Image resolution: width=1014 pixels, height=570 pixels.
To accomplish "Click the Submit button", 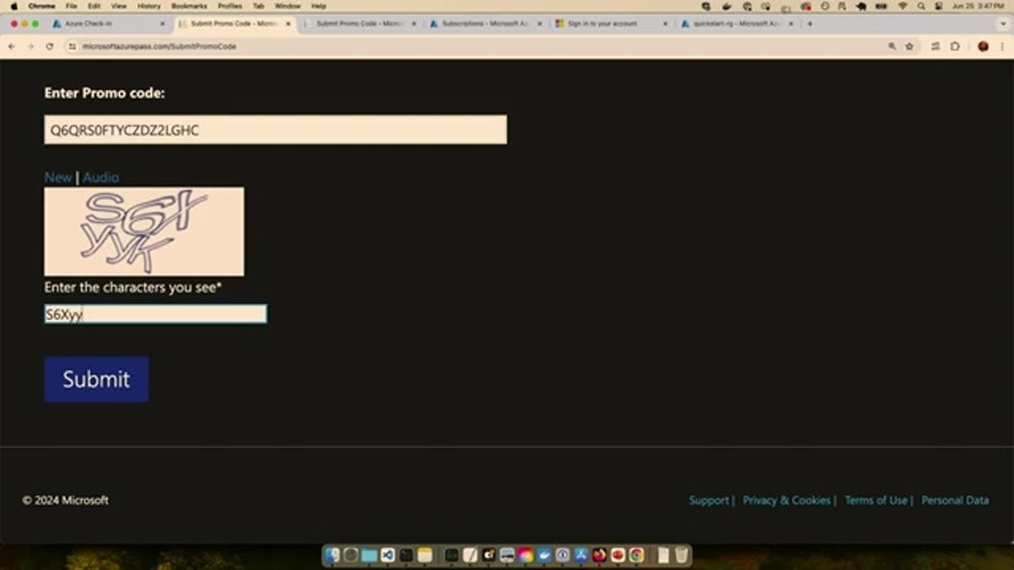I will pyautogui.click(x=96, y=379).
